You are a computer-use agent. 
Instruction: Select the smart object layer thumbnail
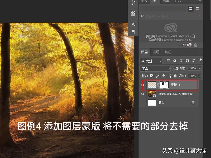click(152, 94)
